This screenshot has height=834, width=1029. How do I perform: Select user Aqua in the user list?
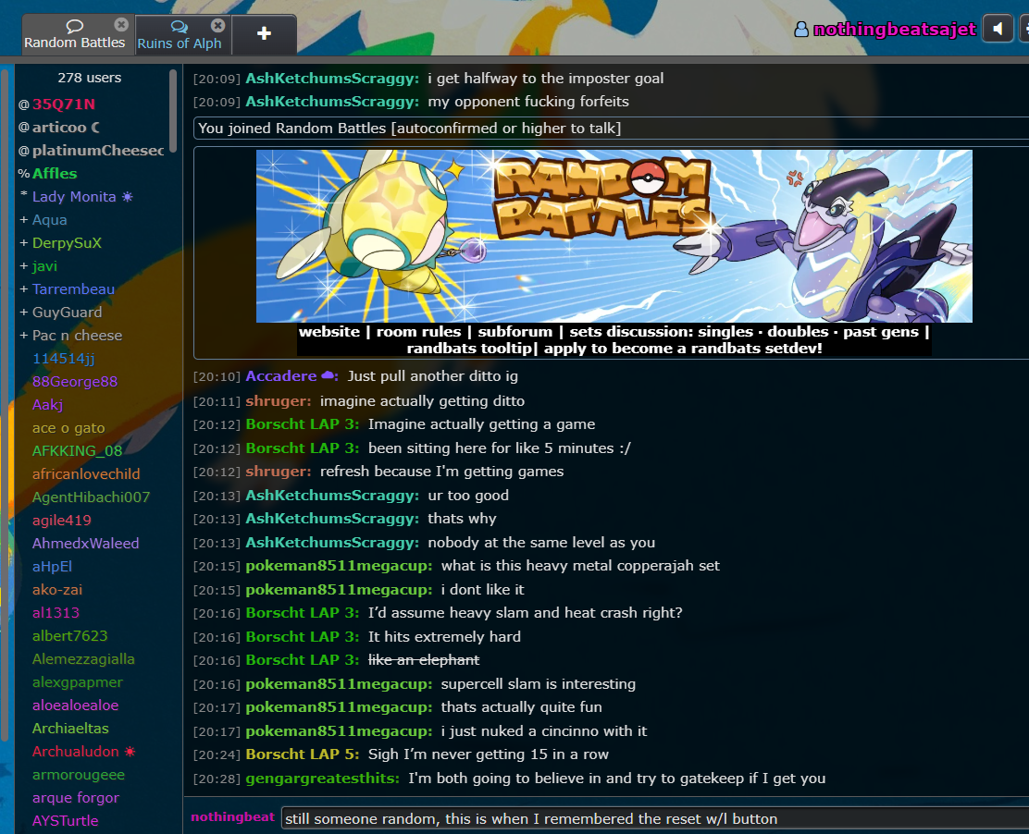pos(50,220)
